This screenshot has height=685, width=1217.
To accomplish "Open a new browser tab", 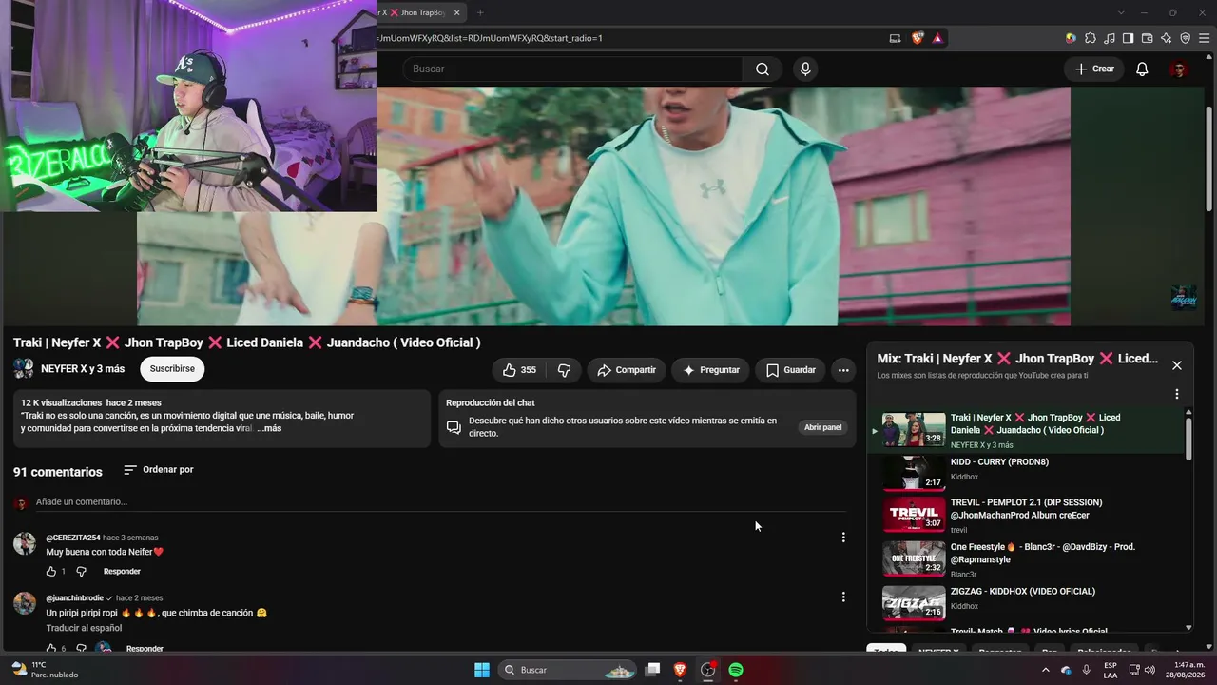I will click(x=480, y=12).
